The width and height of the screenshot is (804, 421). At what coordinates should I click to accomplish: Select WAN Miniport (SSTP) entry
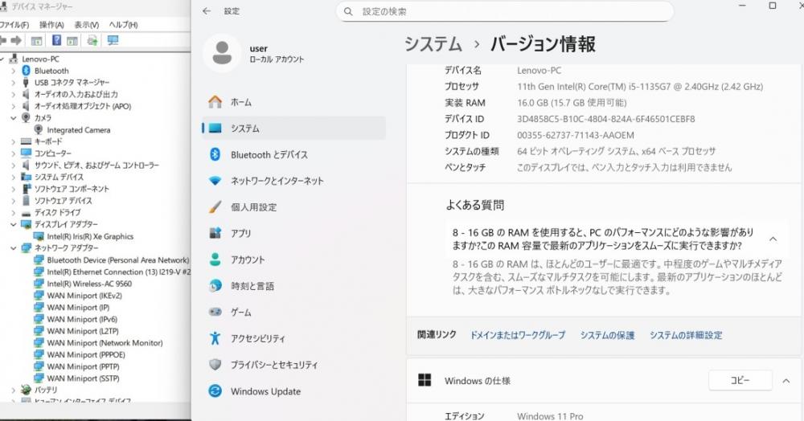83,378
